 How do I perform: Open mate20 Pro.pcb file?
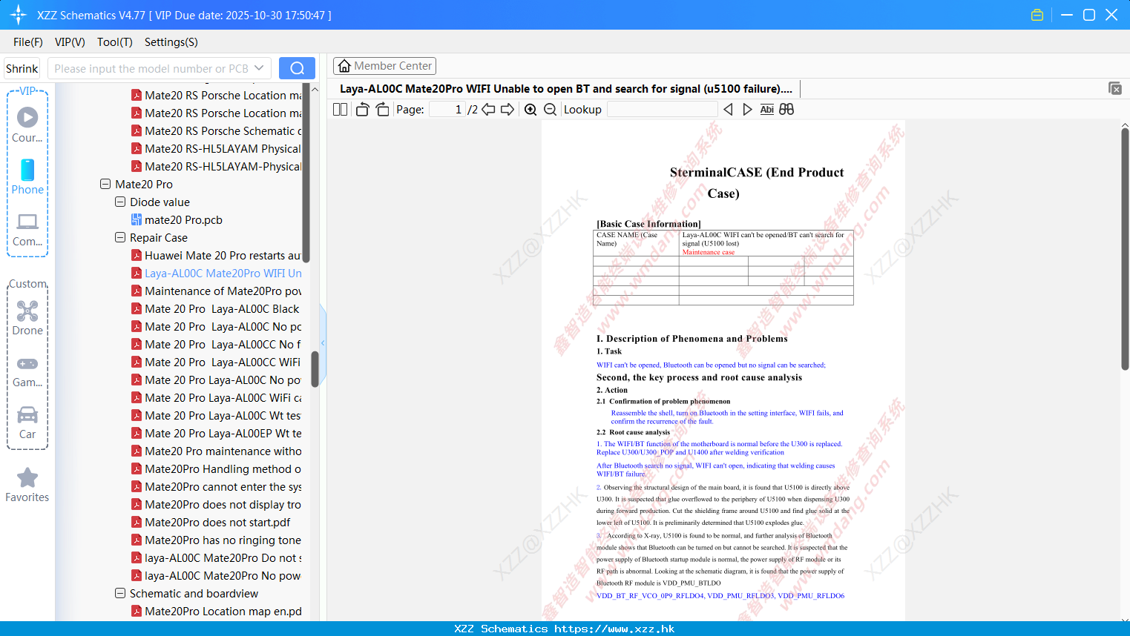(x=183, y=219)
